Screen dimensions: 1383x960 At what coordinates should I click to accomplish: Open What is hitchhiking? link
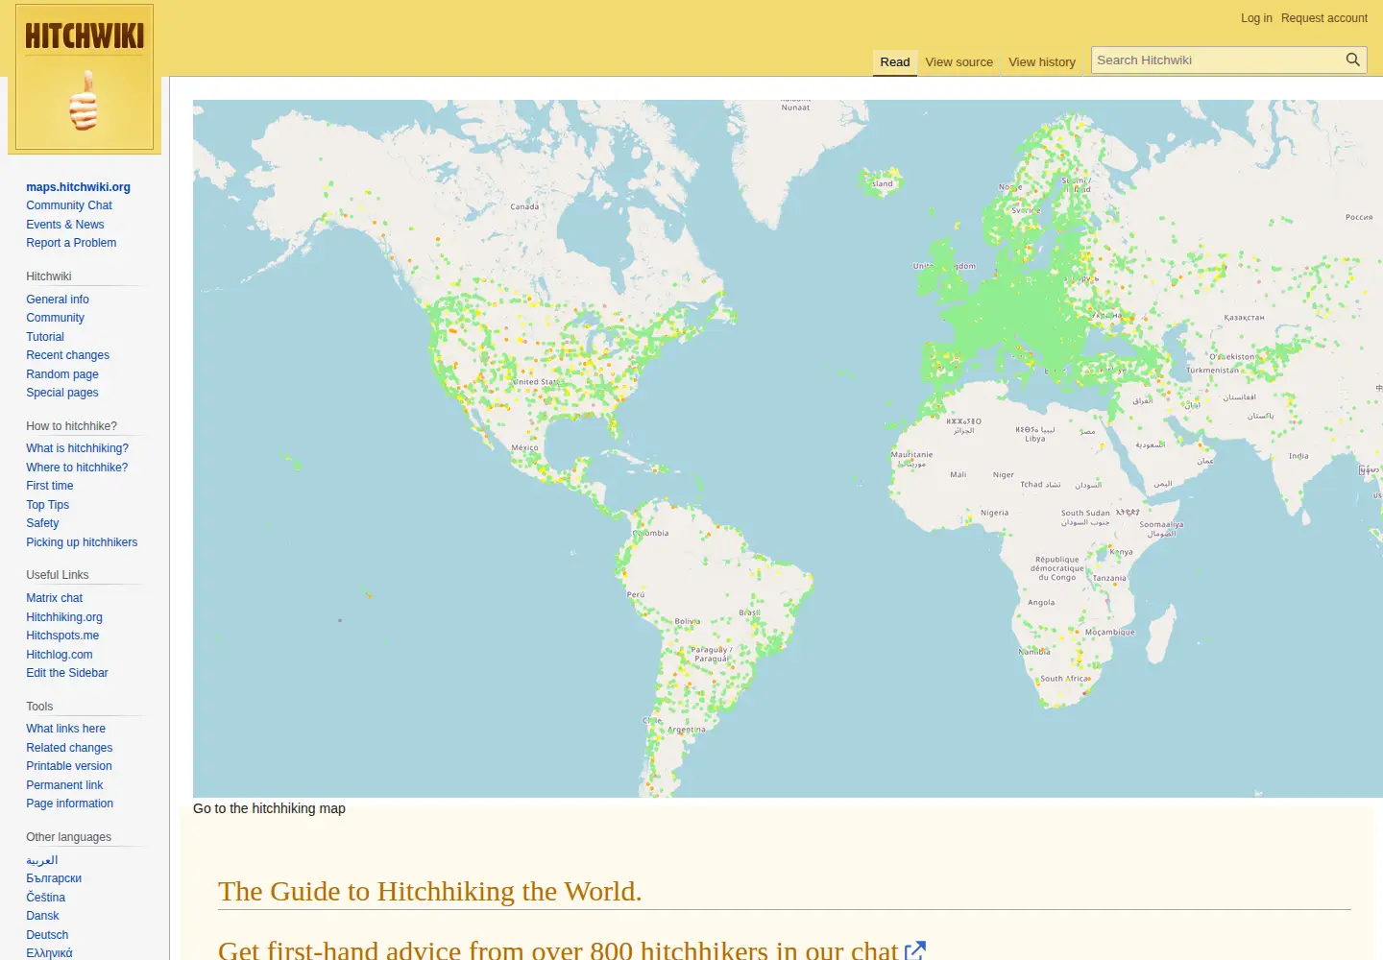pos(77,448)
